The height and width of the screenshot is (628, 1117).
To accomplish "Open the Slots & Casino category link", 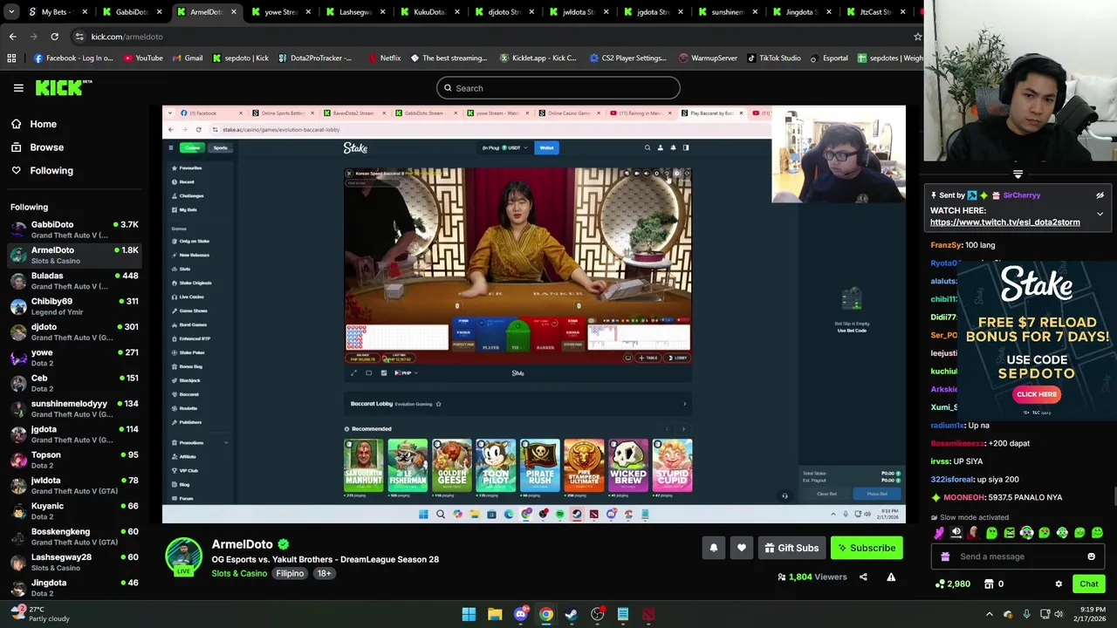I will [x=239, y=573].
